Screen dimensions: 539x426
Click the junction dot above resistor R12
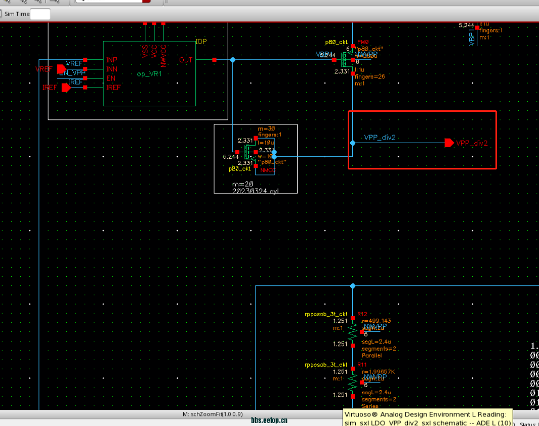(353, 286)
